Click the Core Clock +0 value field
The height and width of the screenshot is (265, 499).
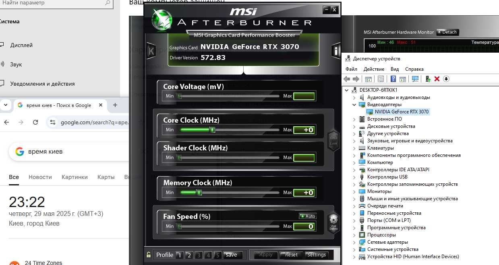pyautogui.click(x=304, y=130)
